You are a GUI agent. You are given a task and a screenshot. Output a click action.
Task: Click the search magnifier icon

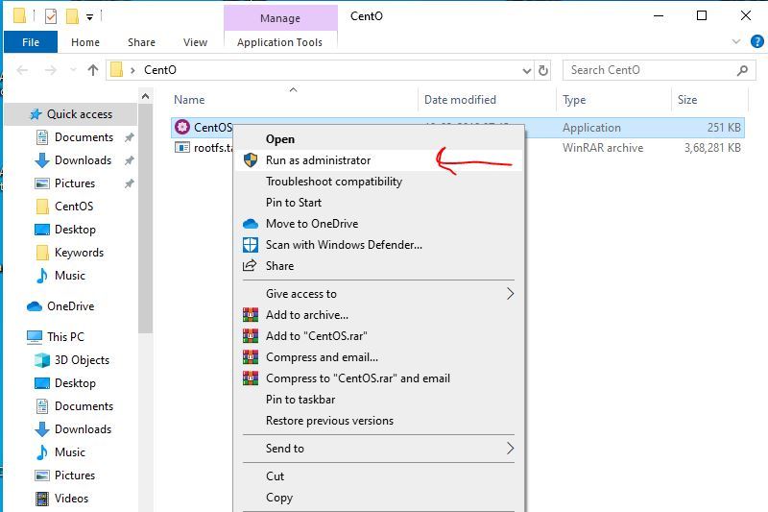tap(741, 70)
